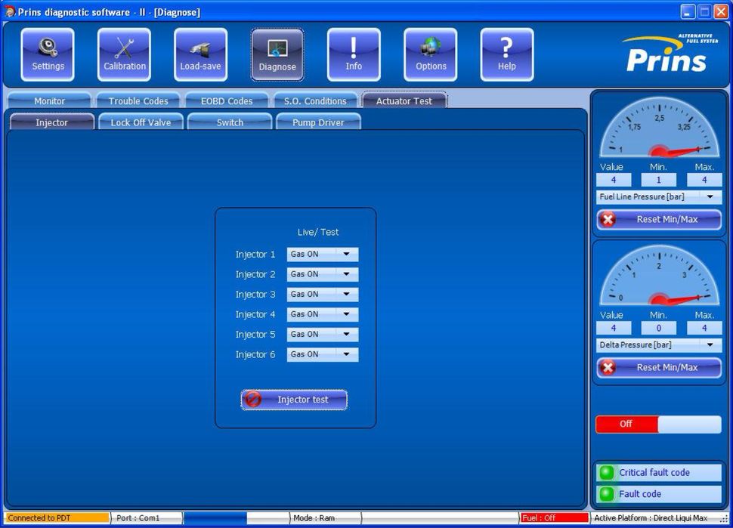This screenshot has width=733, height=528.
Task: Select the Actuator Test tab
Action: point(404,101)
